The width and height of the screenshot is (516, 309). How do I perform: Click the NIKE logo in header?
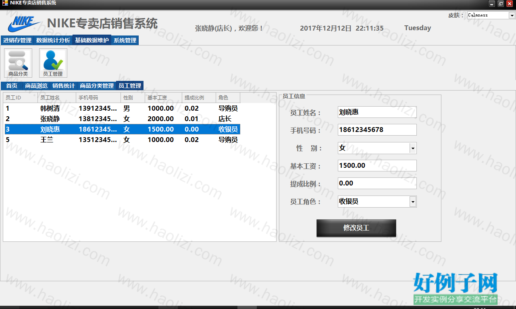(24, 24)
